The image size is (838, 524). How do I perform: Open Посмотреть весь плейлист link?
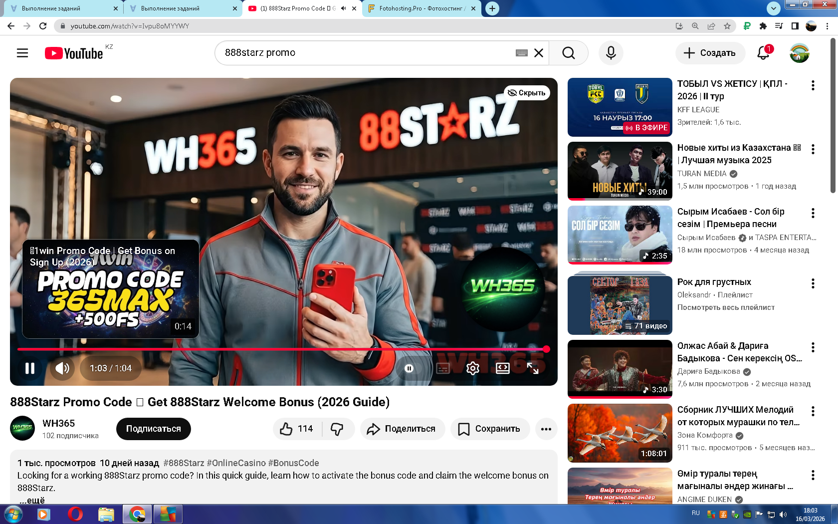point(726,307)
